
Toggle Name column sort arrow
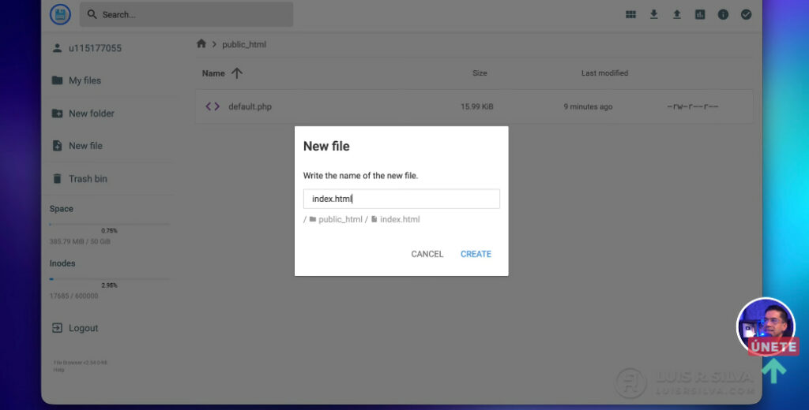point(236,73)
